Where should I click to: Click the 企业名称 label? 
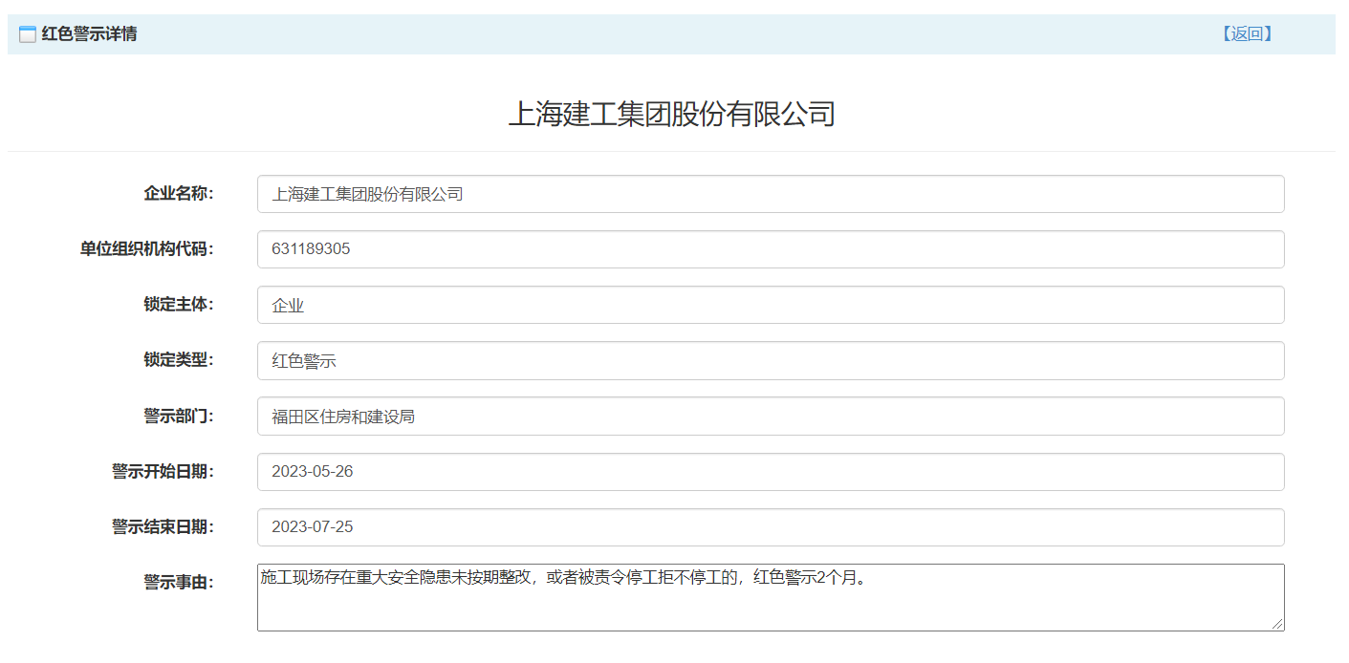click(179, 194)
